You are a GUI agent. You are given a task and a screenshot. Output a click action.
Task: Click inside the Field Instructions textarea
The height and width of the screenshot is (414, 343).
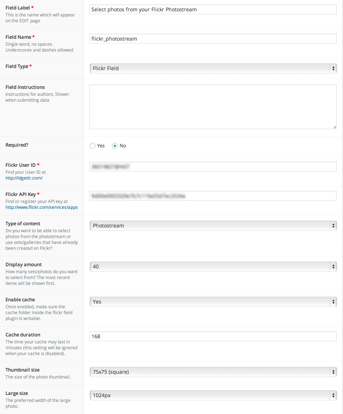213,107
